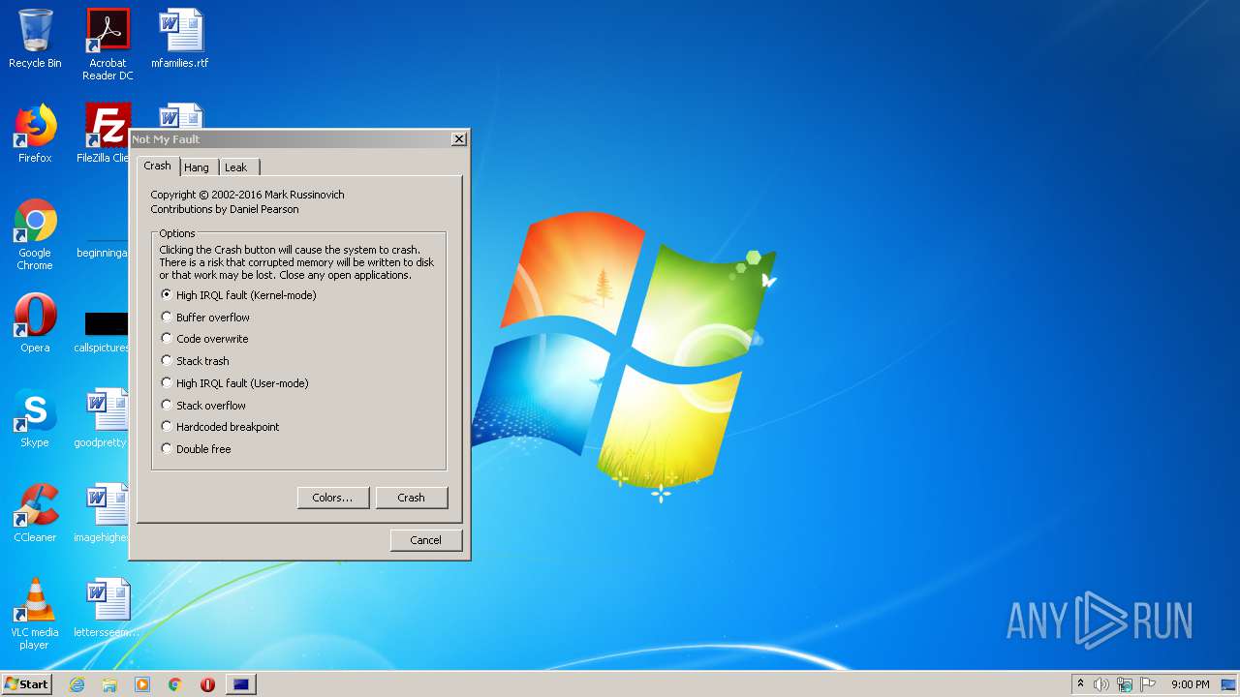Select Hardcoded breakpoint option

tap(220, 427)
